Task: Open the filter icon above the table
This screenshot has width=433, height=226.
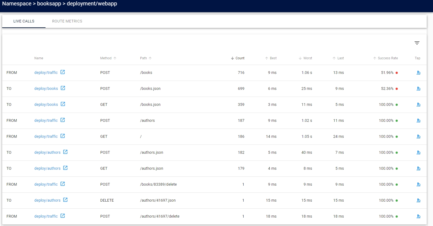Action: click(417, 43)
